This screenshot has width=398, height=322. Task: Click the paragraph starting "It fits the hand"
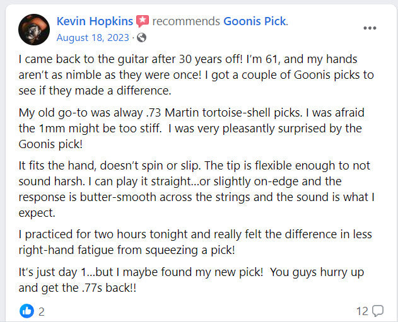[196, 189]
